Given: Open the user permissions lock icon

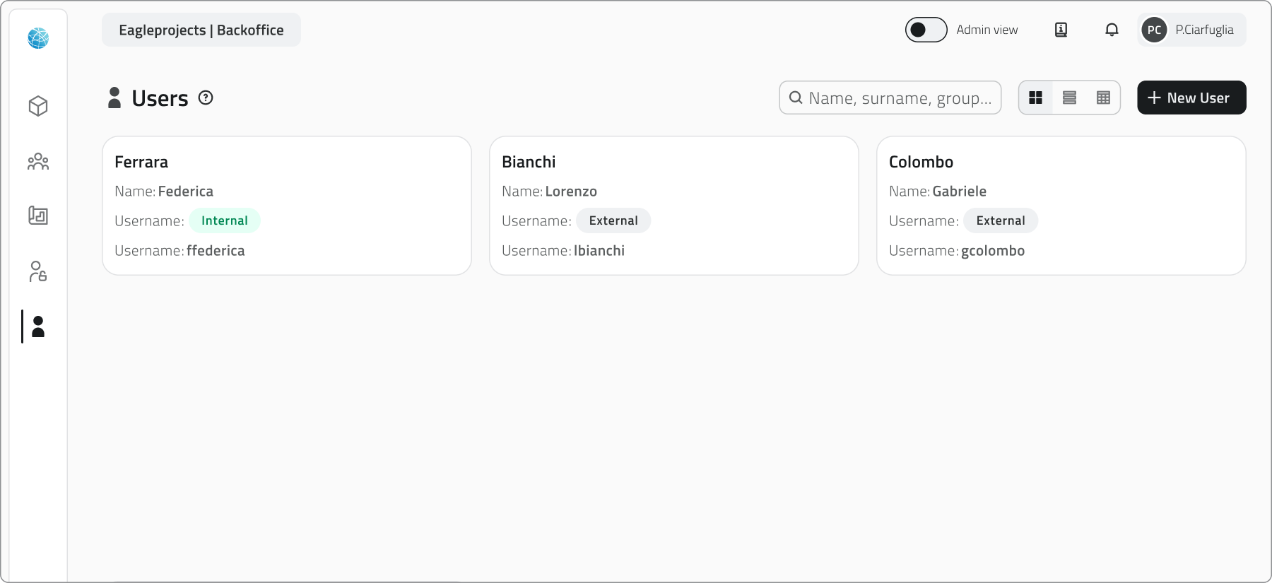Looking at the screenshot, I should 38,271.
